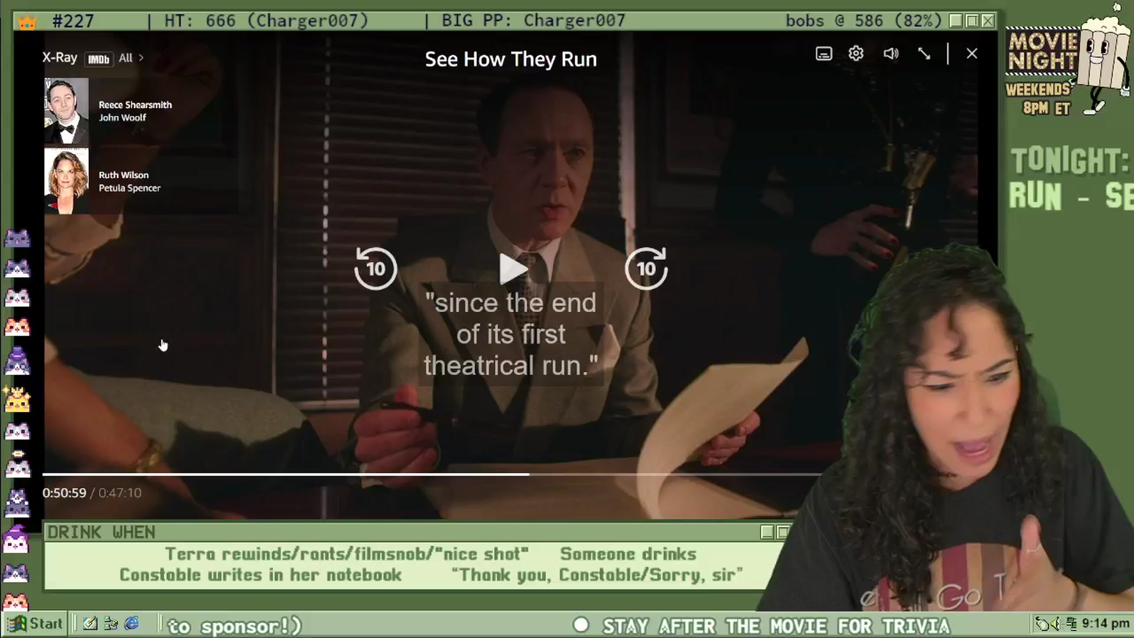Mute the player volume speaker icon
Viewport: 1134px width, 638px height.
click(891, 54)
